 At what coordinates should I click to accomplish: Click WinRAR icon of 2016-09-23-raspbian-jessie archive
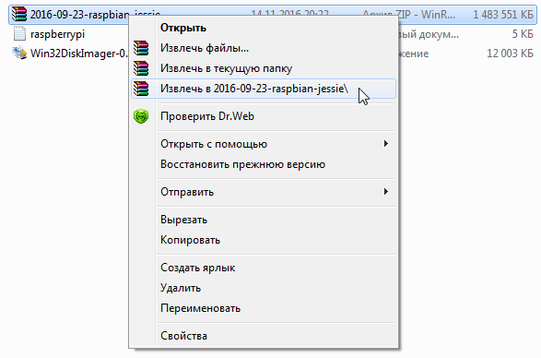click(x=19, y=14)
